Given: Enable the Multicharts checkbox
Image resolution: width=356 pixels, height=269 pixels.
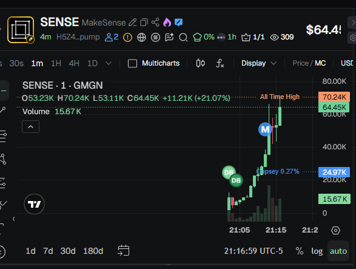Looking at the screenshot, I should tap(132, 63).
